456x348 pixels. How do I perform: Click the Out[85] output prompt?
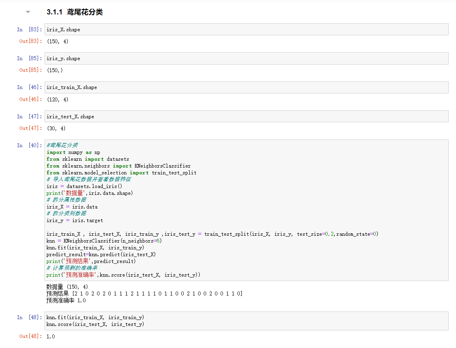[30, 70]
